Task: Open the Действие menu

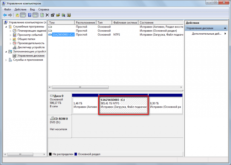Action: point(21,10)
